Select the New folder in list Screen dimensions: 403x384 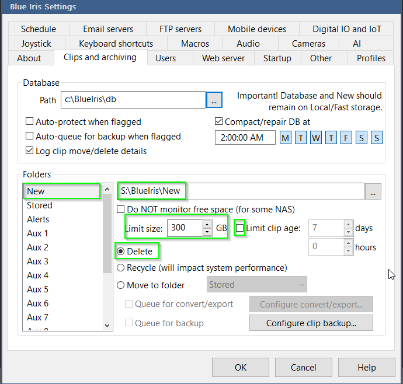point(62,191)
